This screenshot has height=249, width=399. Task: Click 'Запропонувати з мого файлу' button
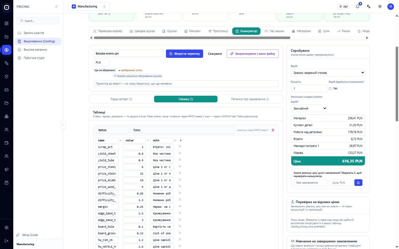click(253, 54)
